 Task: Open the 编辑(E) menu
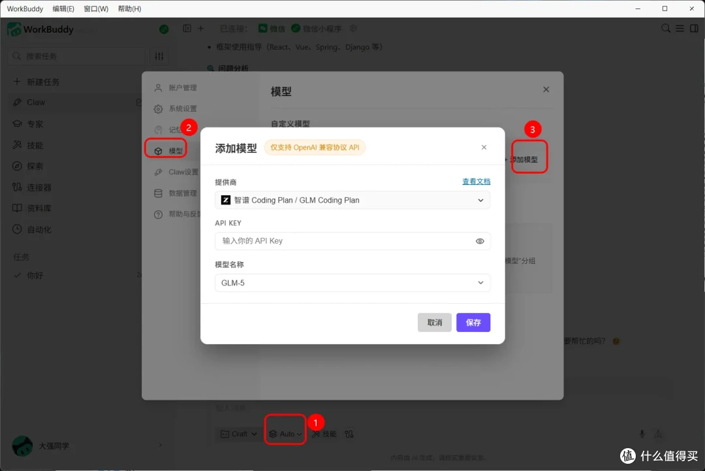[63, 9]
